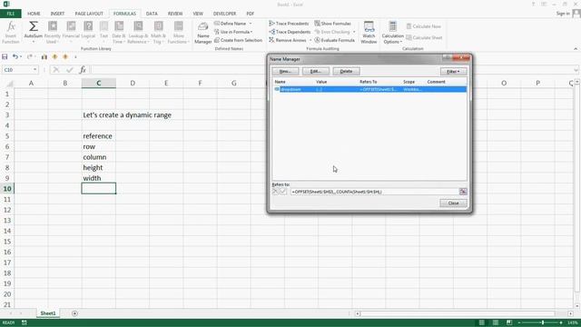
Task: Expand the Define Name dropdown arrow
Action: 251,24
